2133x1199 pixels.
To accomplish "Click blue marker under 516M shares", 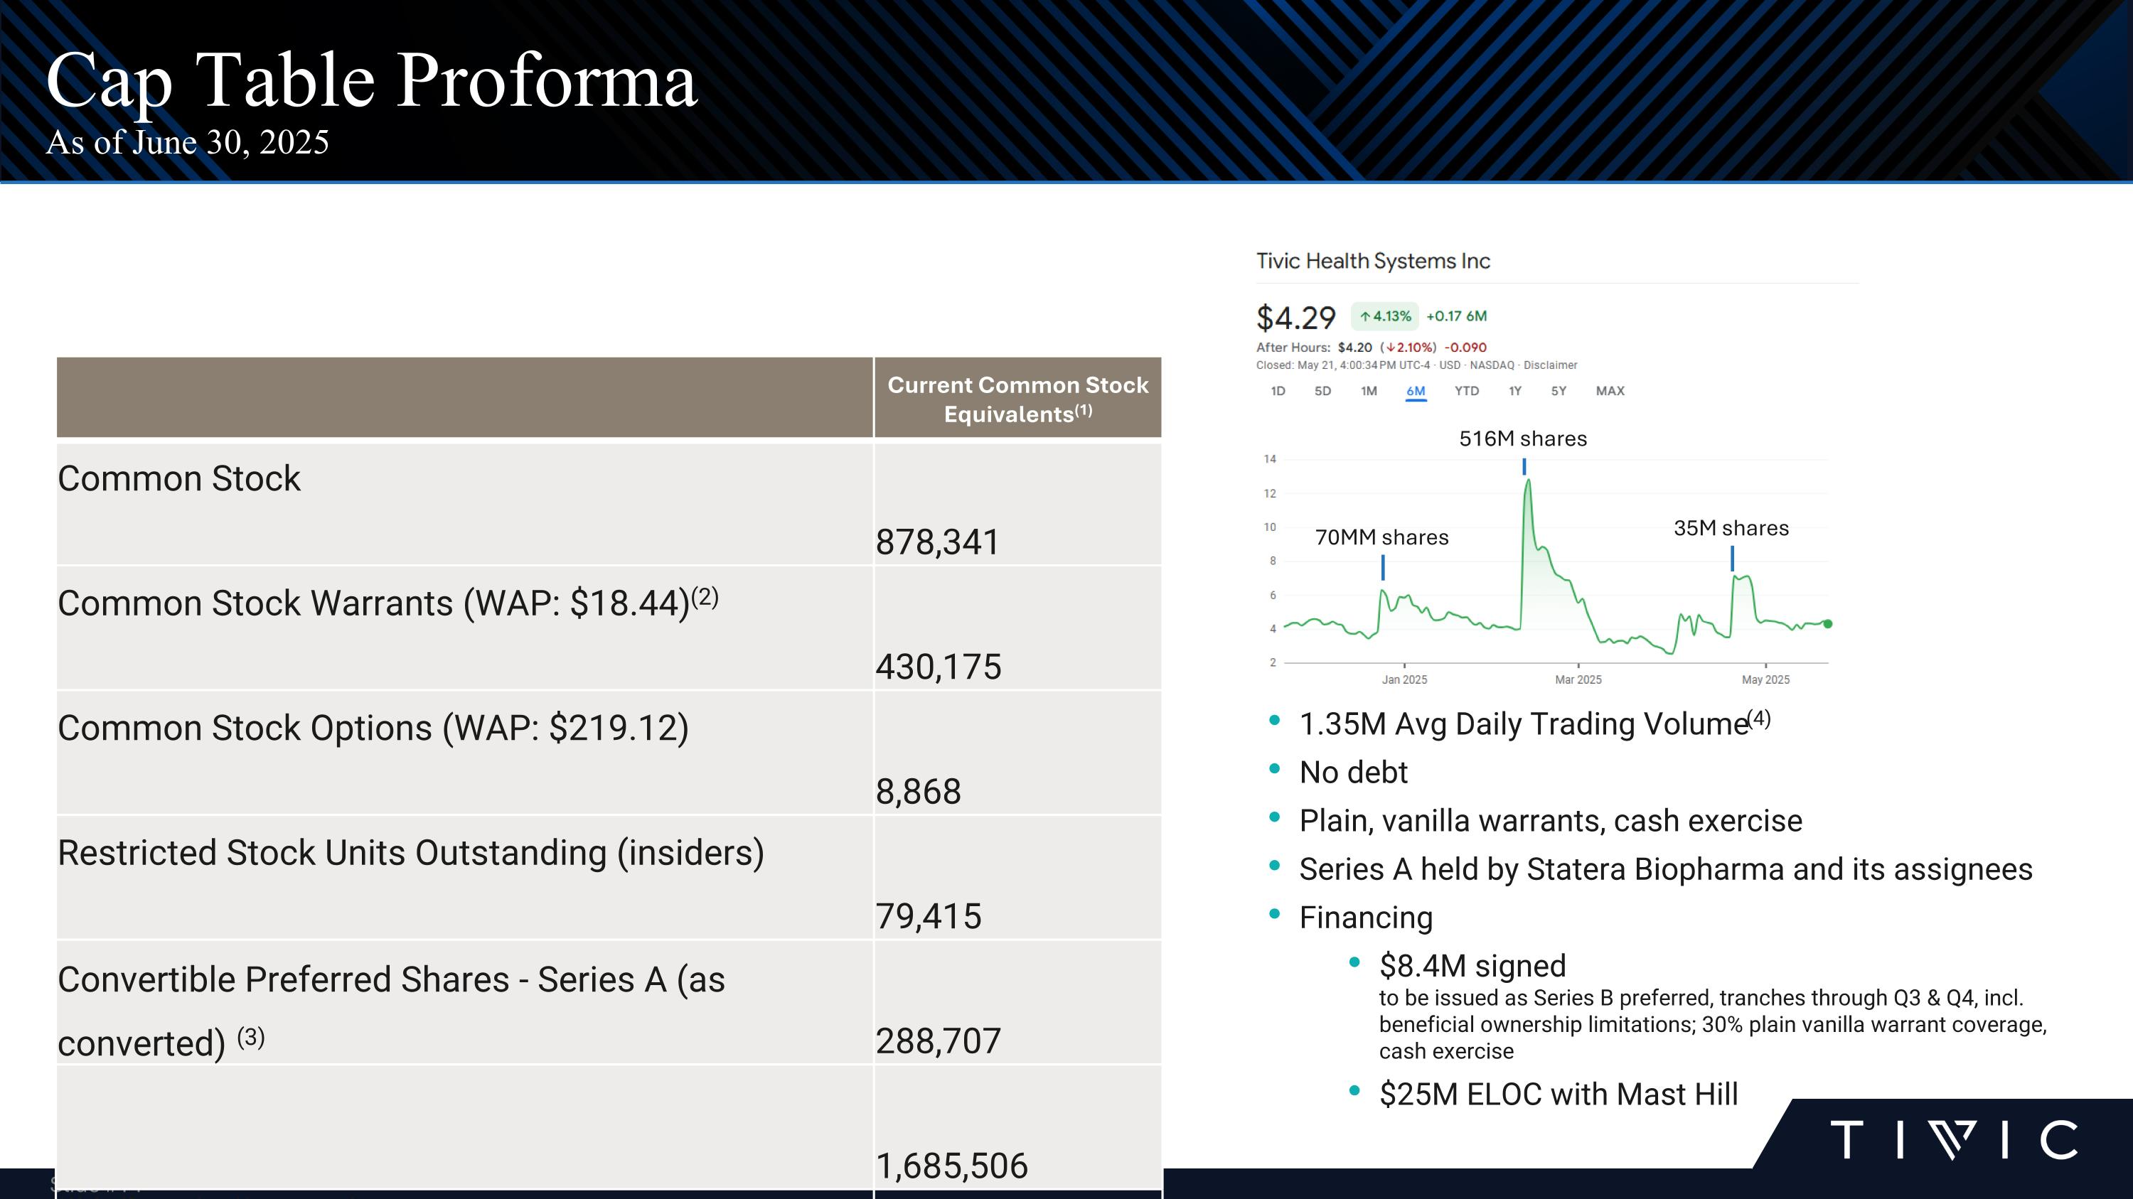I will point(1524,467).
